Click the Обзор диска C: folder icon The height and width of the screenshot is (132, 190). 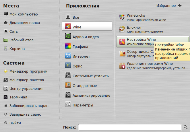tap(122, 54)
